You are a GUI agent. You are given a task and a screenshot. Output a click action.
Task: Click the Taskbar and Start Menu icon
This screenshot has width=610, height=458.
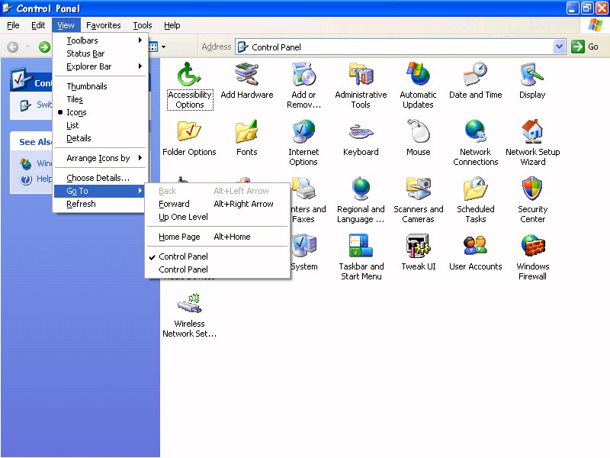pyautogui.click(x=361, y=246)
